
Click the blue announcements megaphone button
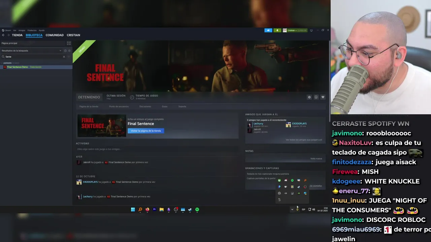pos(268,30)
